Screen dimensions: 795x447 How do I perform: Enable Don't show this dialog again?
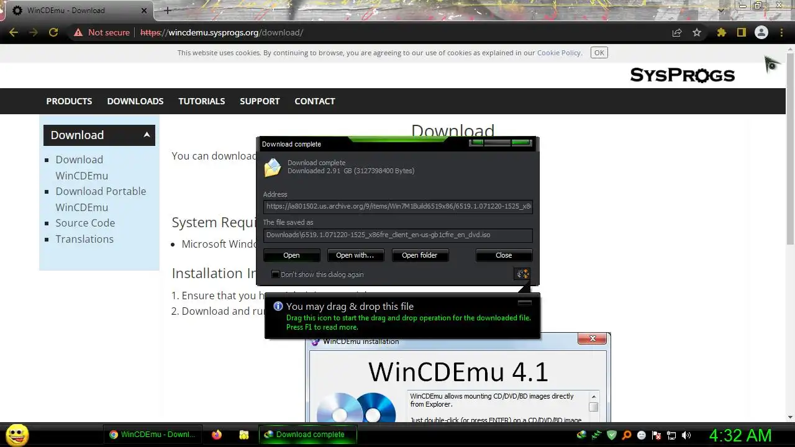coord(275,274)
